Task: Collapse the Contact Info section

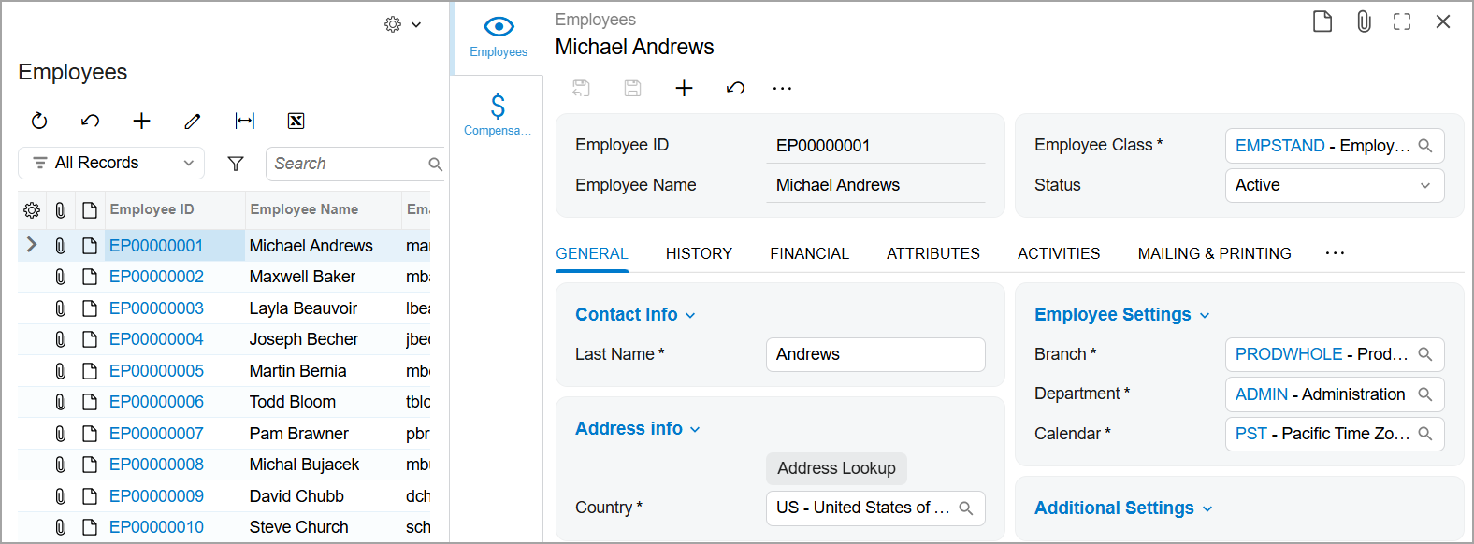Action: (635, 315)
